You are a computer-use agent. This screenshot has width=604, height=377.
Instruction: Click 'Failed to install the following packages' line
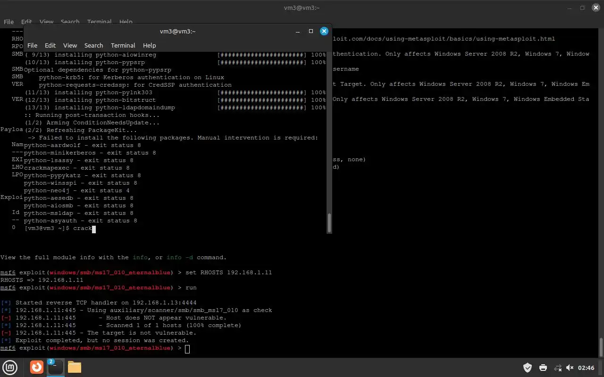click(x=173, y=138)
